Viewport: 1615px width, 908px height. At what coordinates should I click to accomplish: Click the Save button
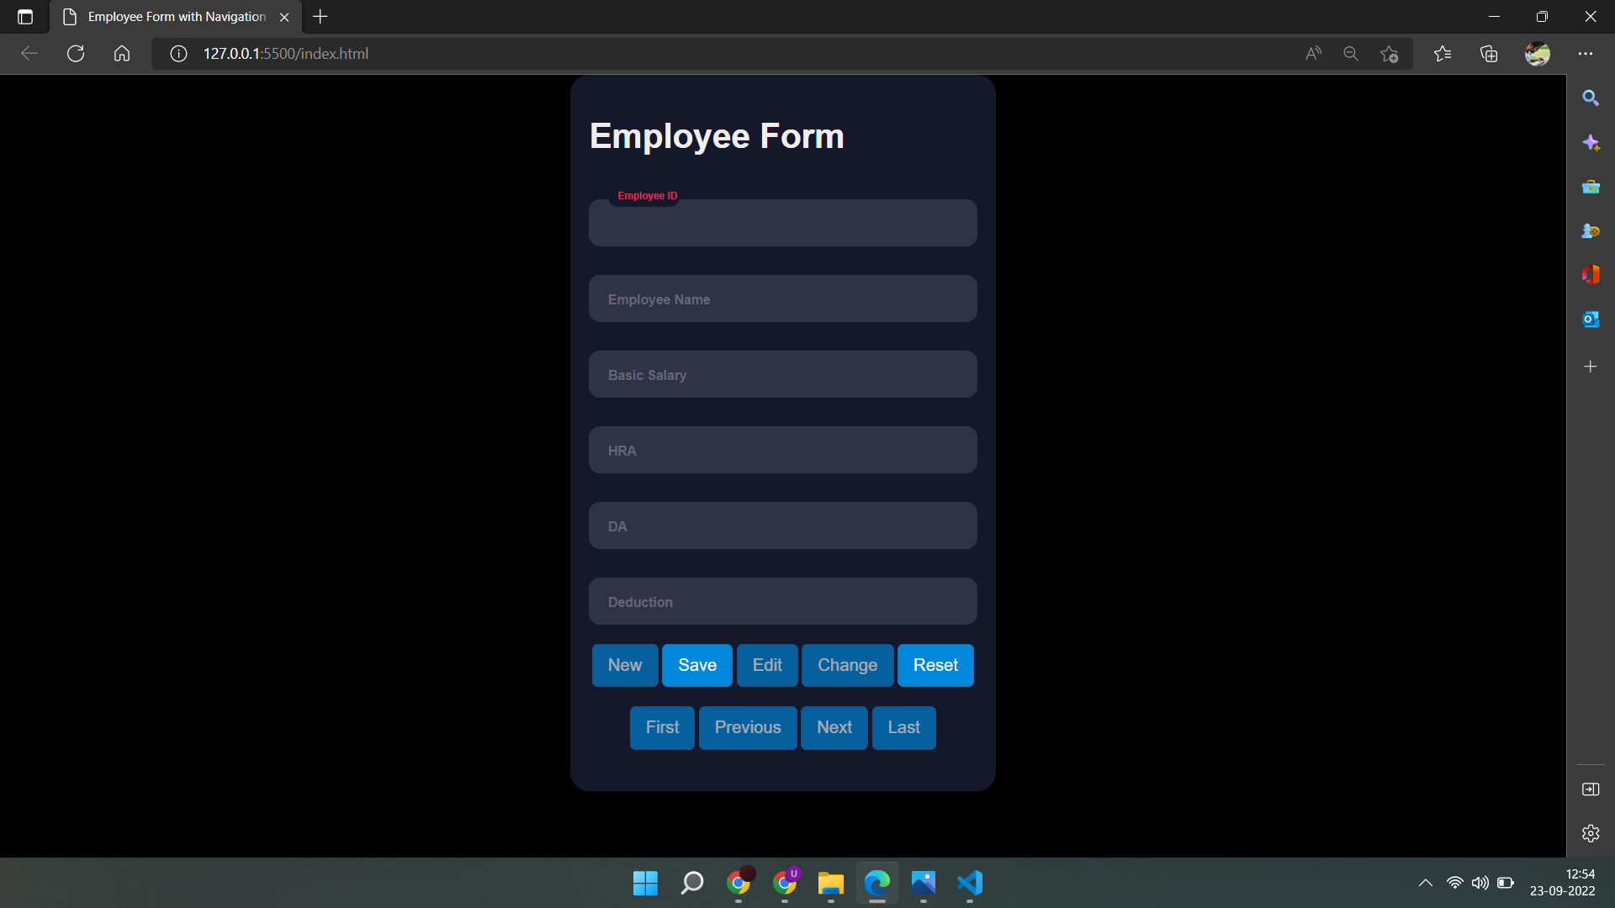coord(696,664)
